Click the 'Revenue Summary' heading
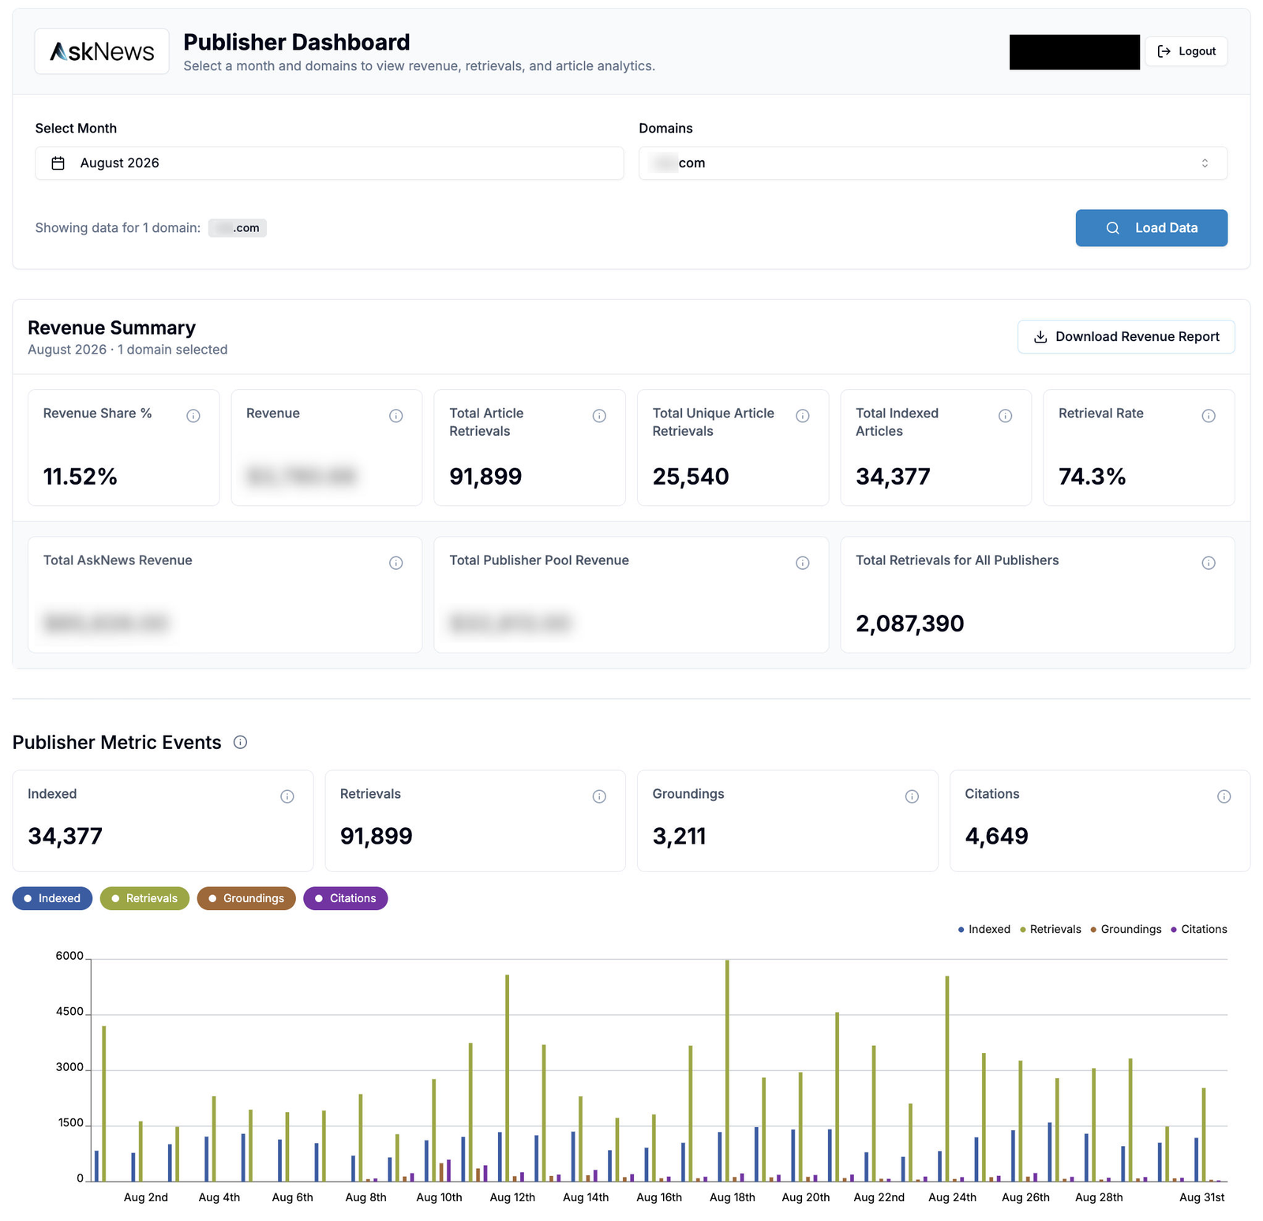This screenshot has height=1221, width=1263. click(x=111, y=328)
